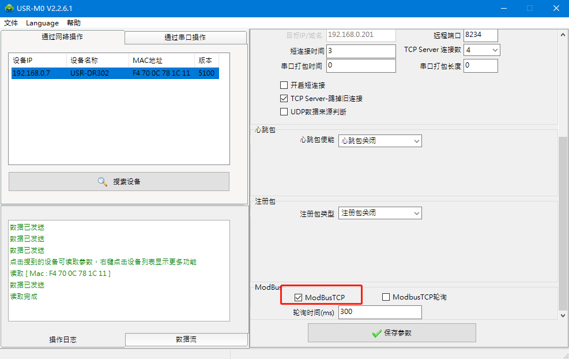This screenshot has height=359, width=569.
Task: Click the USR-M0 app icon in title bar
Action: (9, 8)
